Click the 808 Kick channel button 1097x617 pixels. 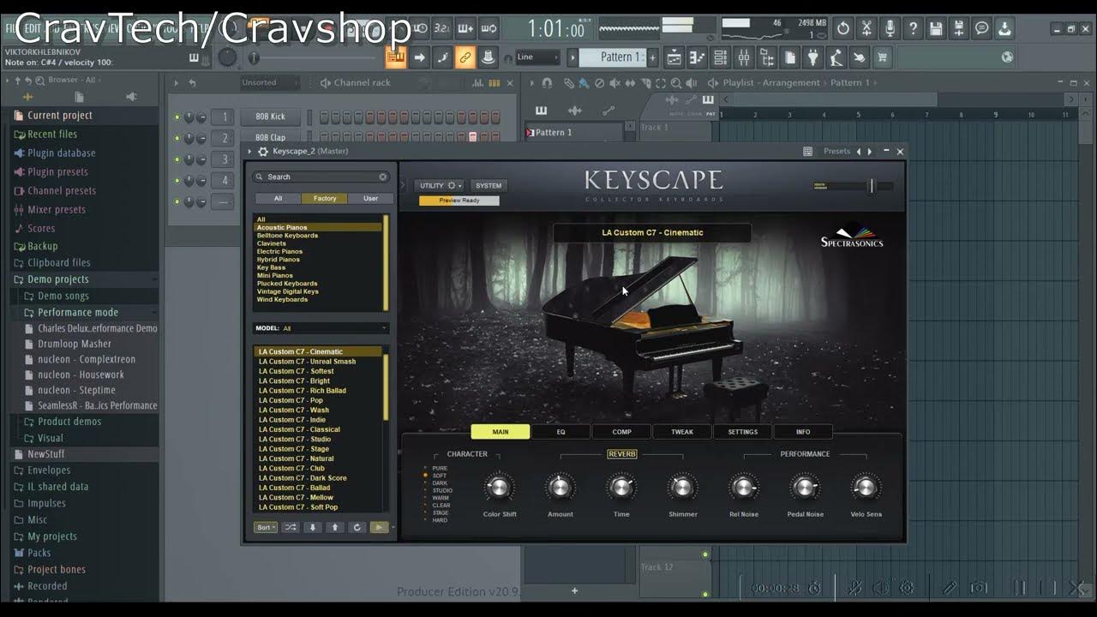click(270, 117)
